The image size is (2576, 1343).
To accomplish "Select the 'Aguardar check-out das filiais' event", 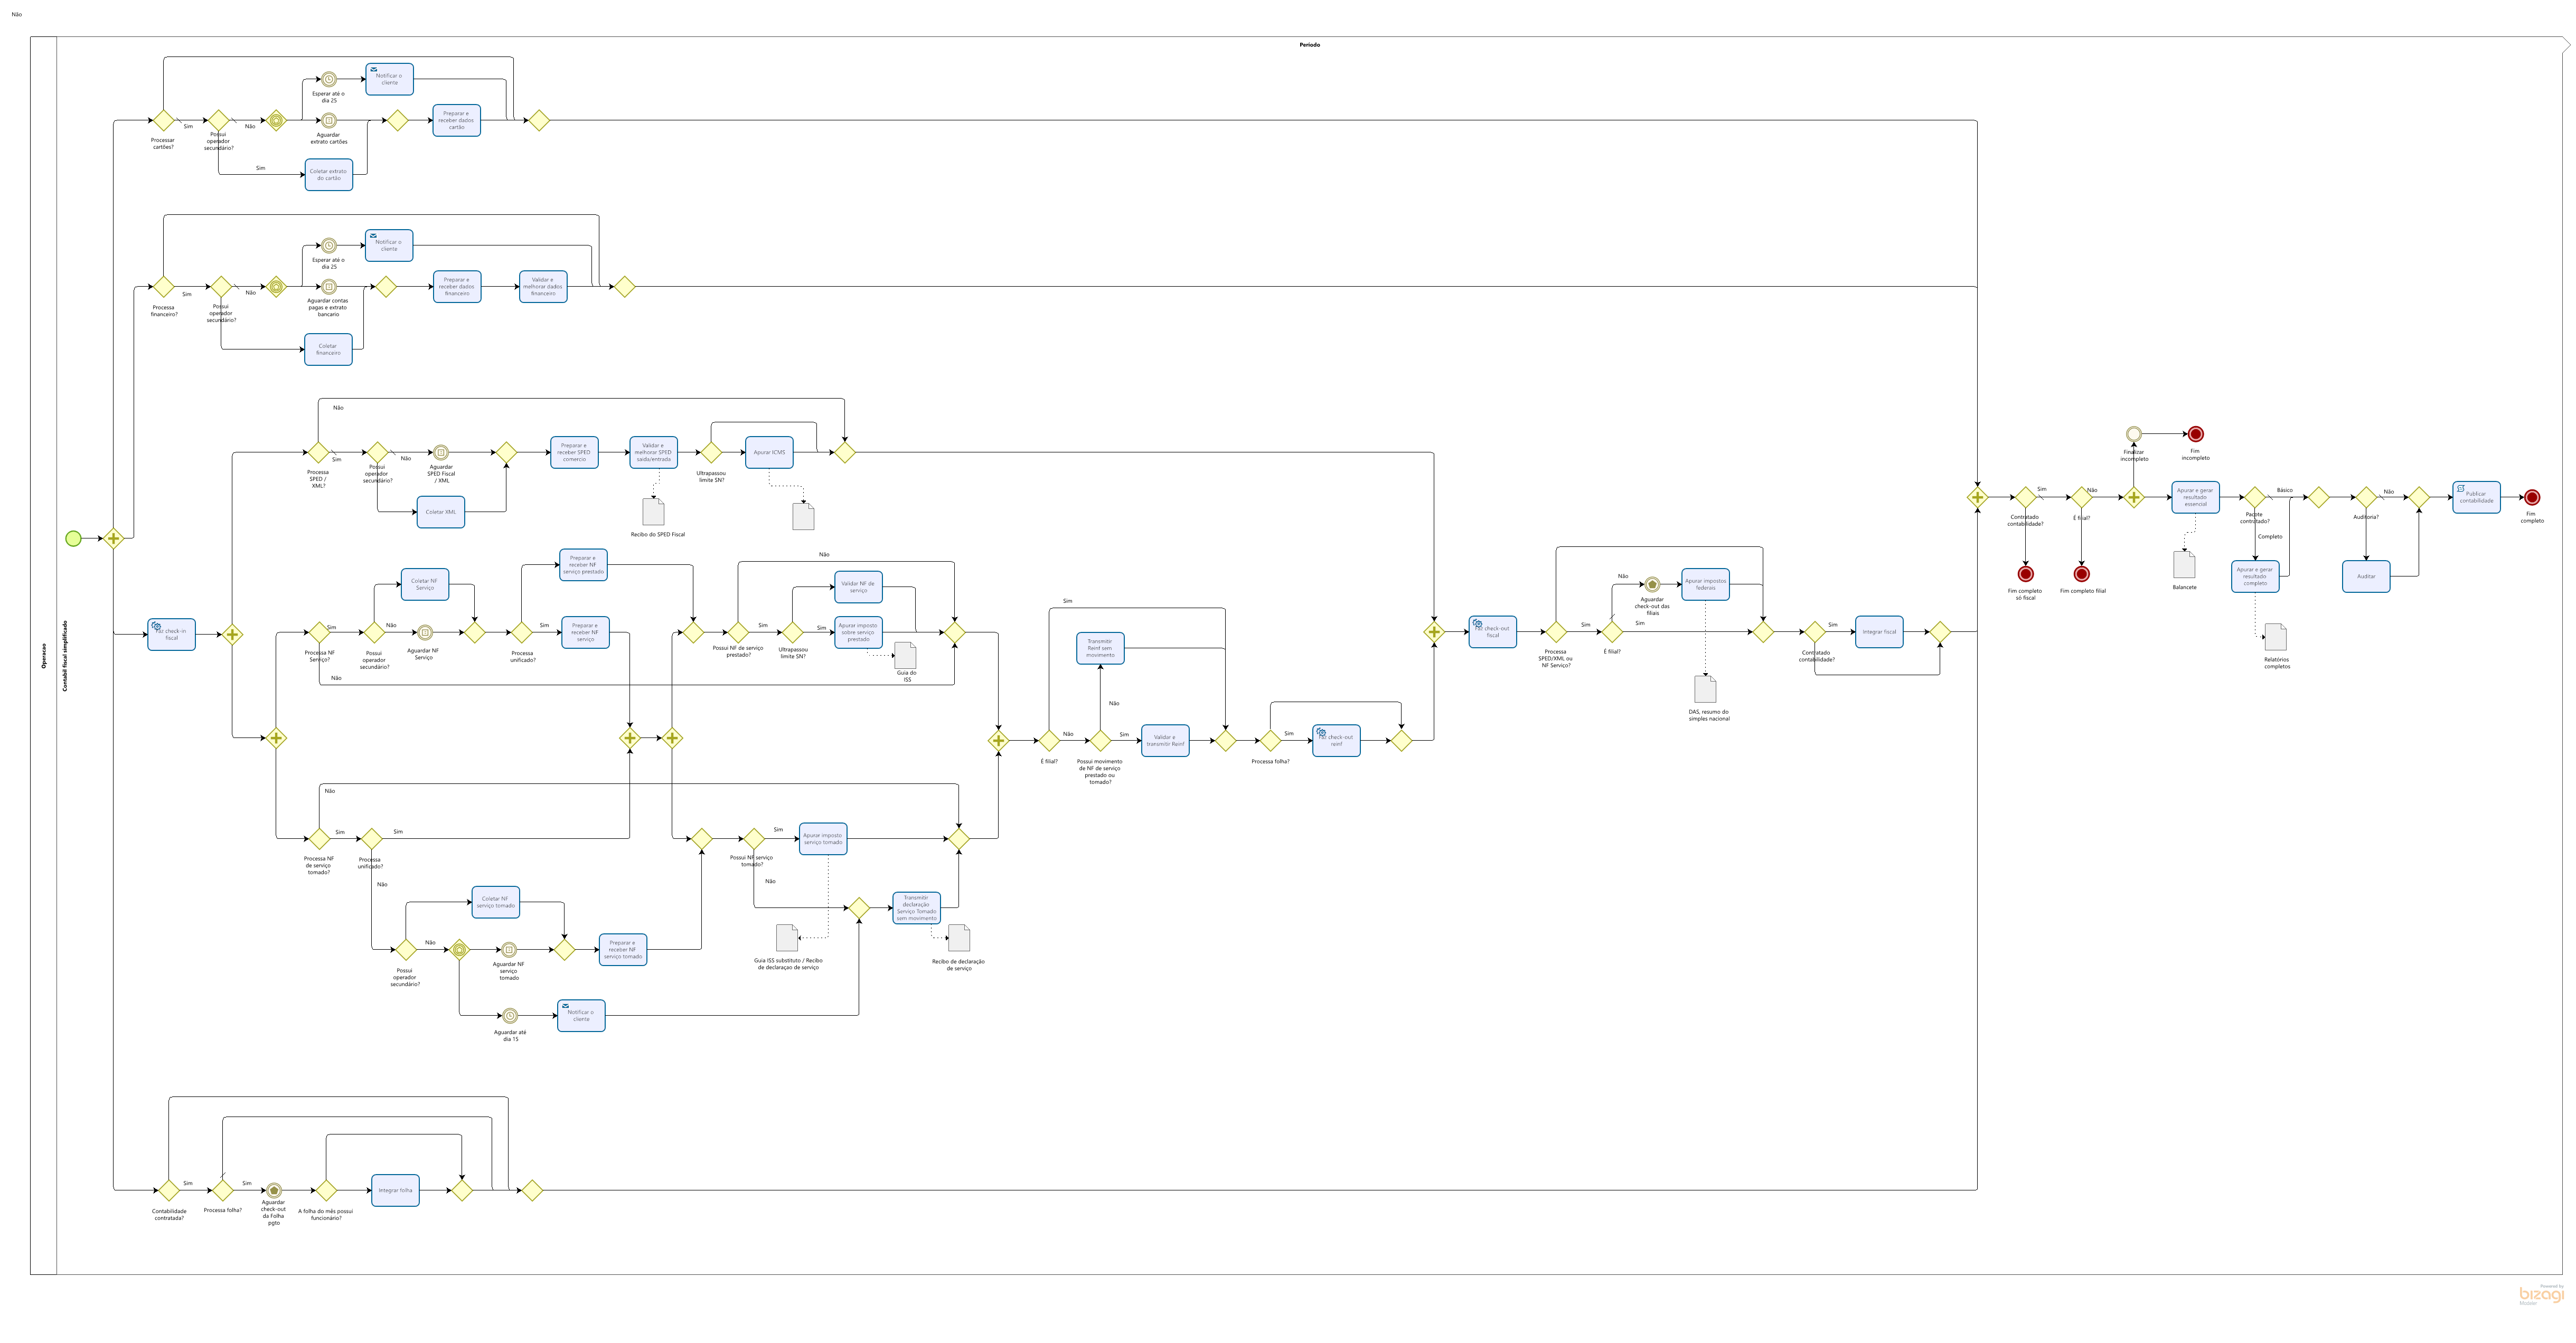I will pyautogui.click(x=1652, y=584).
